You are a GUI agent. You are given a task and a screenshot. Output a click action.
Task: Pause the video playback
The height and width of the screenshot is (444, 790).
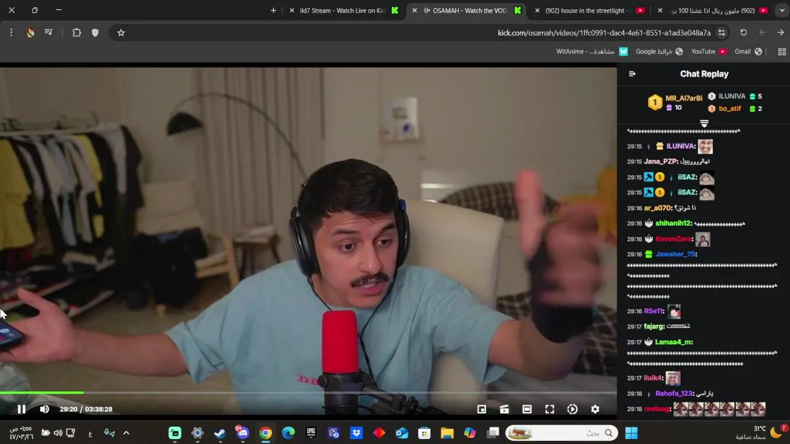[x=21, y=409]
